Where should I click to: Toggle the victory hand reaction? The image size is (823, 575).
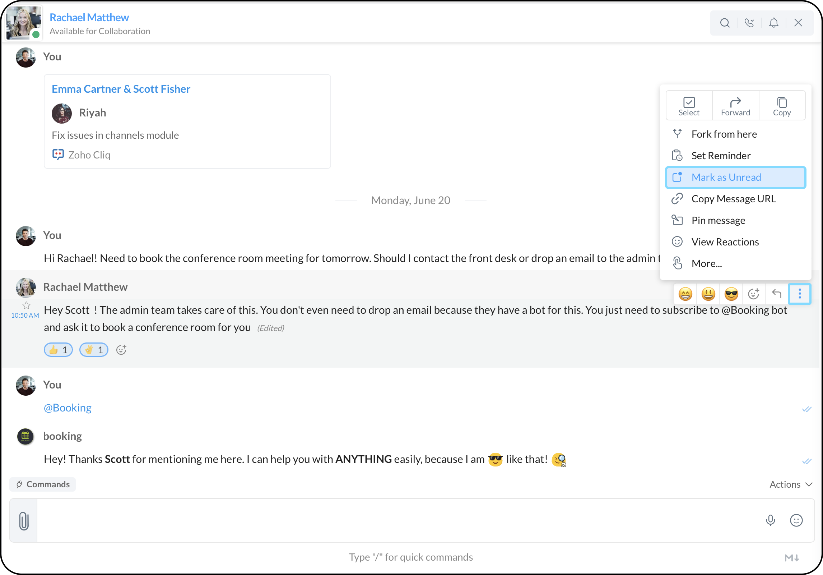[x=94, y=350]
